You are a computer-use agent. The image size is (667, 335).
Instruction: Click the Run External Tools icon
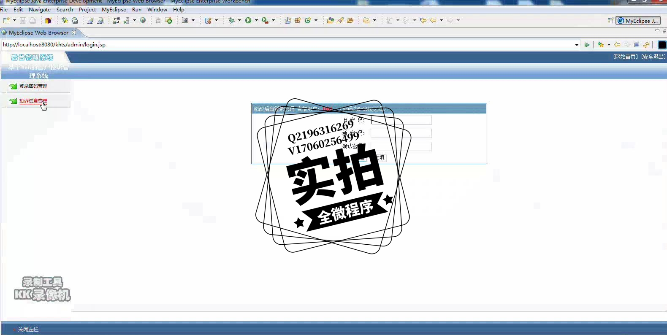pyautogui.click(x=265, y=20)
